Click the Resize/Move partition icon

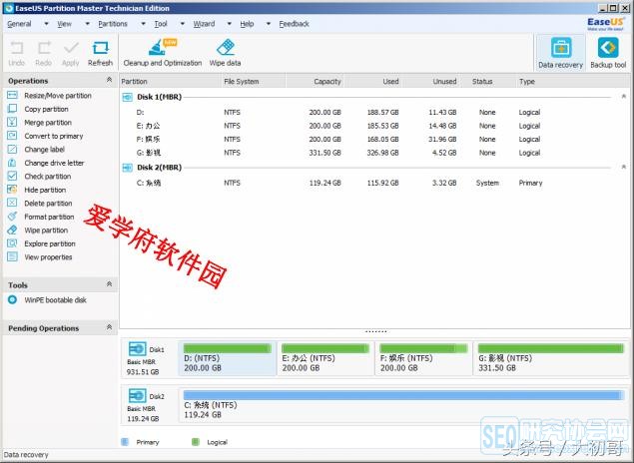(x=13, y=96)
